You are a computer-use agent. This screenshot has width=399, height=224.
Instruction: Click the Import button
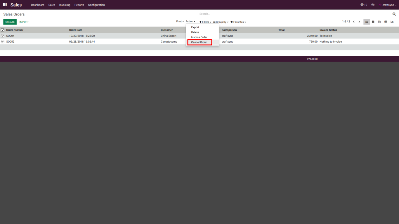pyautogui.click(x=24, y=22)
